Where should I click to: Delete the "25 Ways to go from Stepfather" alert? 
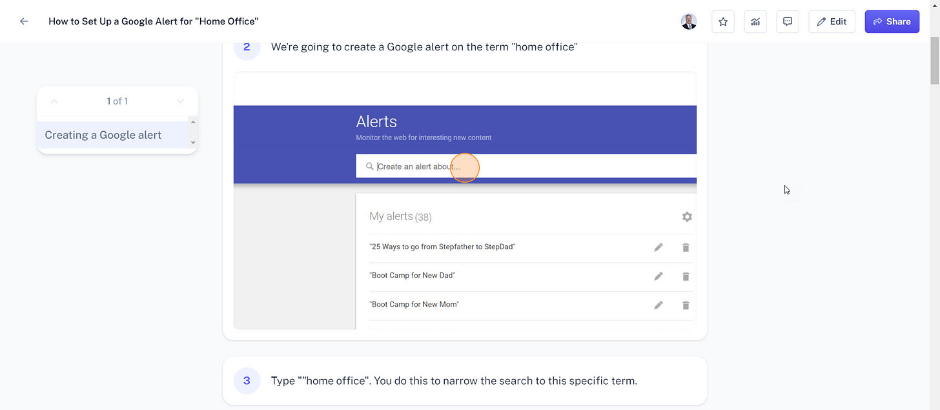click(x=686, y=247)
